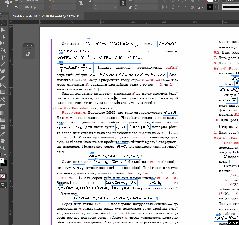Click the H height input field
239x225 pixels.
click(x=65, y=7)
